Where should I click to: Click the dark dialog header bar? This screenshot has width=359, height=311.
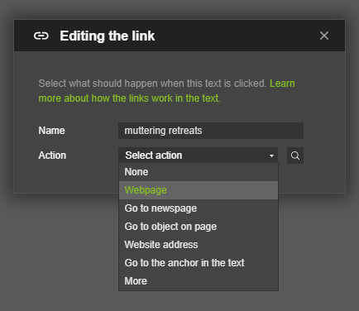point(179,36)
